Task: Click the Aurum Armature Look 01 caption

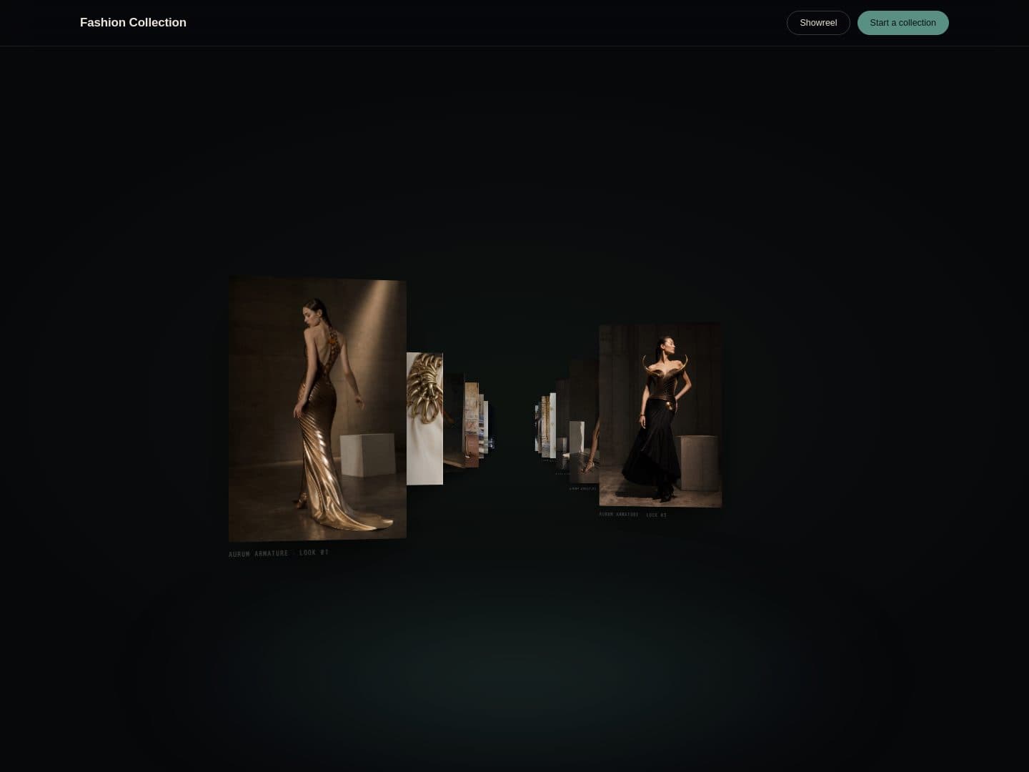Action: 279,553
